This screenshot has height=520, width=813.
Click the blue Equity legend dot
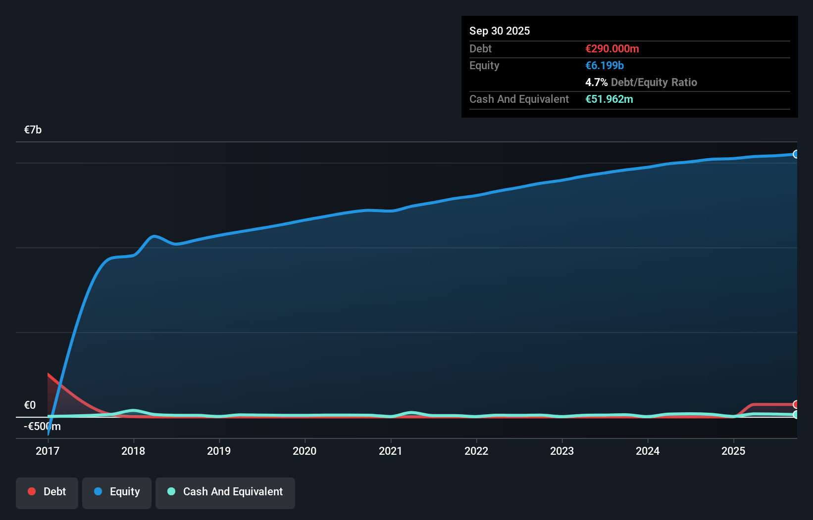(99, 492)
